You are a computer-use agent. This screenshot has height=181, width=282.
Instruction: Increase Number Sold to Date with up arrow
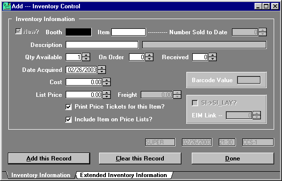coord(262,30)
